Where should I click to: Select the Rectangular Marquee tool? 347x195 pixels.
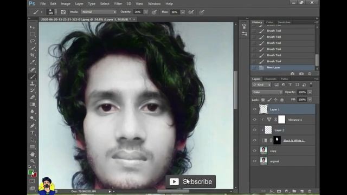[33, 34]
